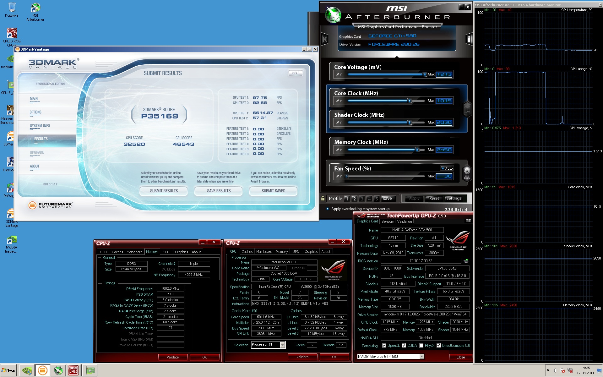Toggle the PhysX checkbox in GPU-Z
This screenshot has height=377, width=603.
coord(421,346)
